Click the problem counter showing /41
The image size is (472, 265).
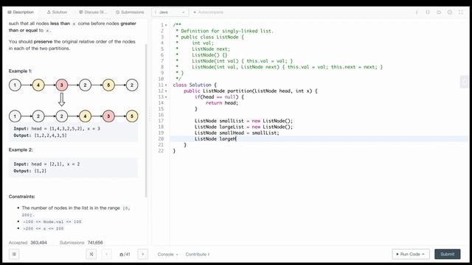pyautogui.click(x=125, y=254)
